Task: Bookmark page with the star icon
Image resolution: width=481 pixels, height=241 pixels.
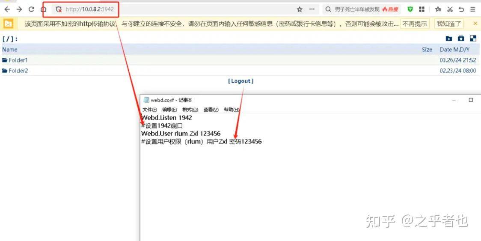Action: (x=300, y=9)
